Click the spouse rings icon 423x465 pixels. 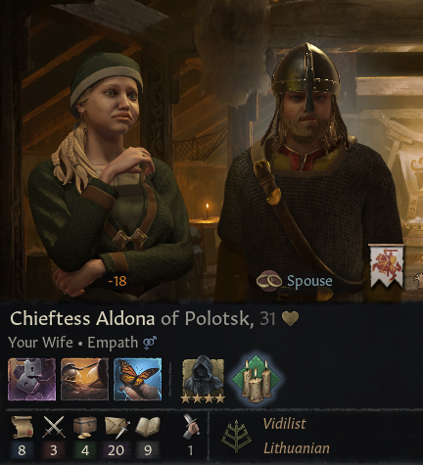coord(269,280)
